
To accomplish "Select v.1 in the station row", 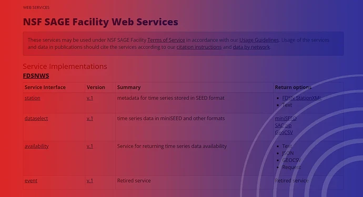I will [x=90, y=98].
